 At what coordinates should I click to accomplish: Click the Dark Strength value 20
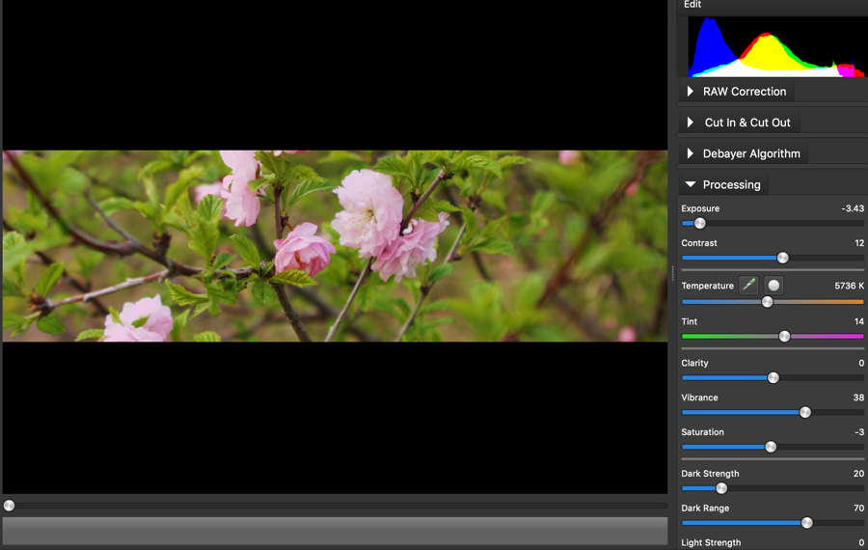(858, 474)
